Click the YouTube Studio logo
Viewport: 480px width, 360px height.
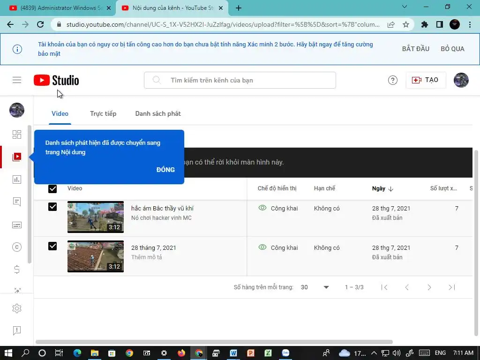[56, 80]
